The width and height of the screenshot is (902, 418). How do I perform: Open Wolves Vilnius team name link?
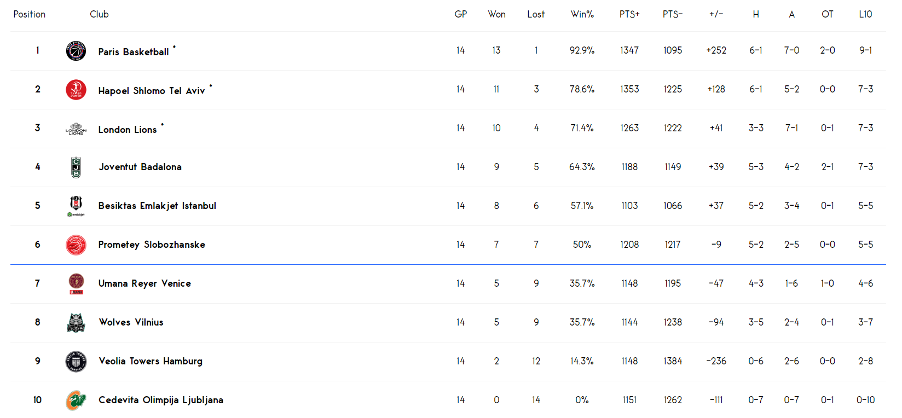[131, 322]
